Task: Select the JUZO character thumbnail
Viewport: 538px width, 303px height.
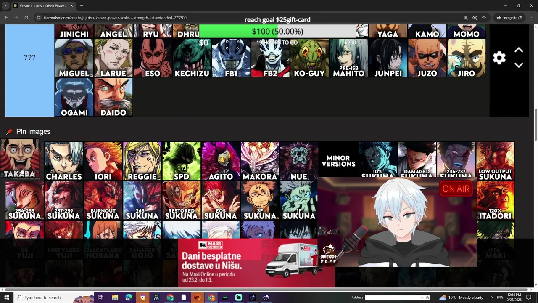Action: (427, 58)
